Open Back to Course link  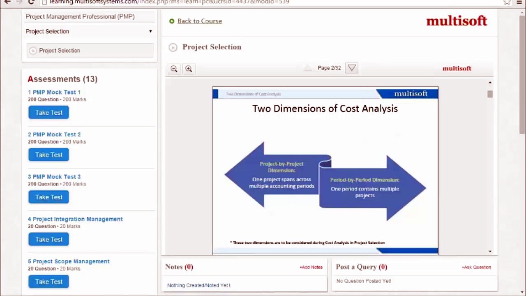point(199,21)
